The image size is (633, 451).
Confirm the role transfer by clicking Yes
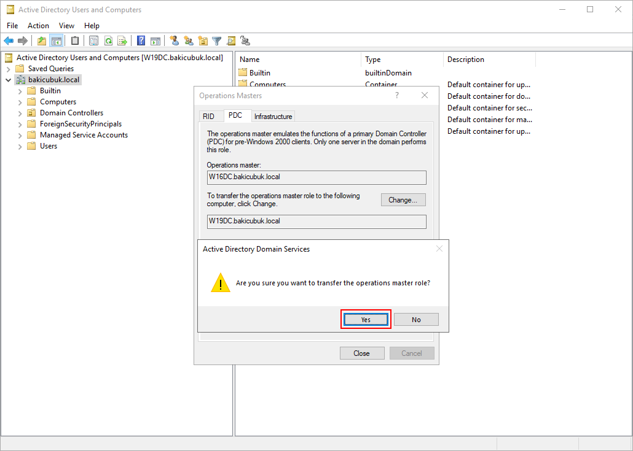(366, 320)
